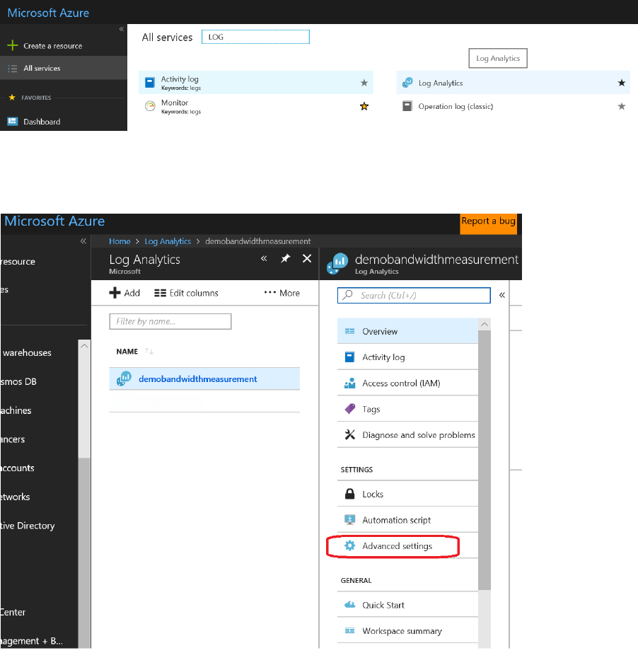Click the Quick Start cloud icon

350,604
